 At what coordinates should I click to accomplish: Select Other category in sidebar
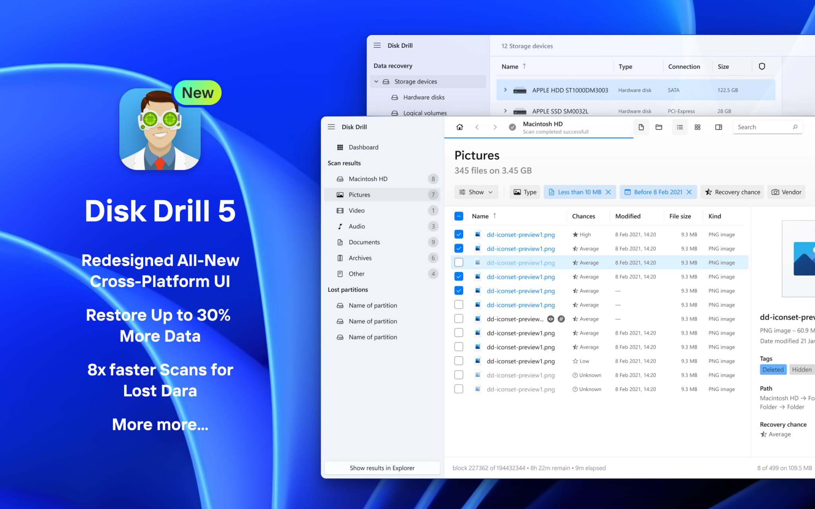point(382,274)
